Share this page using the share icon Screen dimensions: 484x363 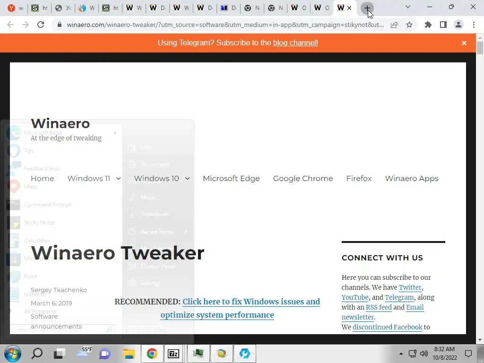[x=394, y=25]
